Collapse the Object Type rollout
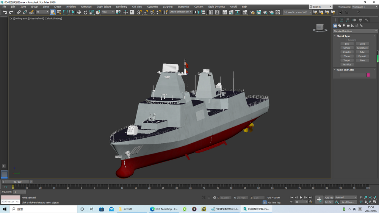 pyautogui.click(x=343, y=36)
